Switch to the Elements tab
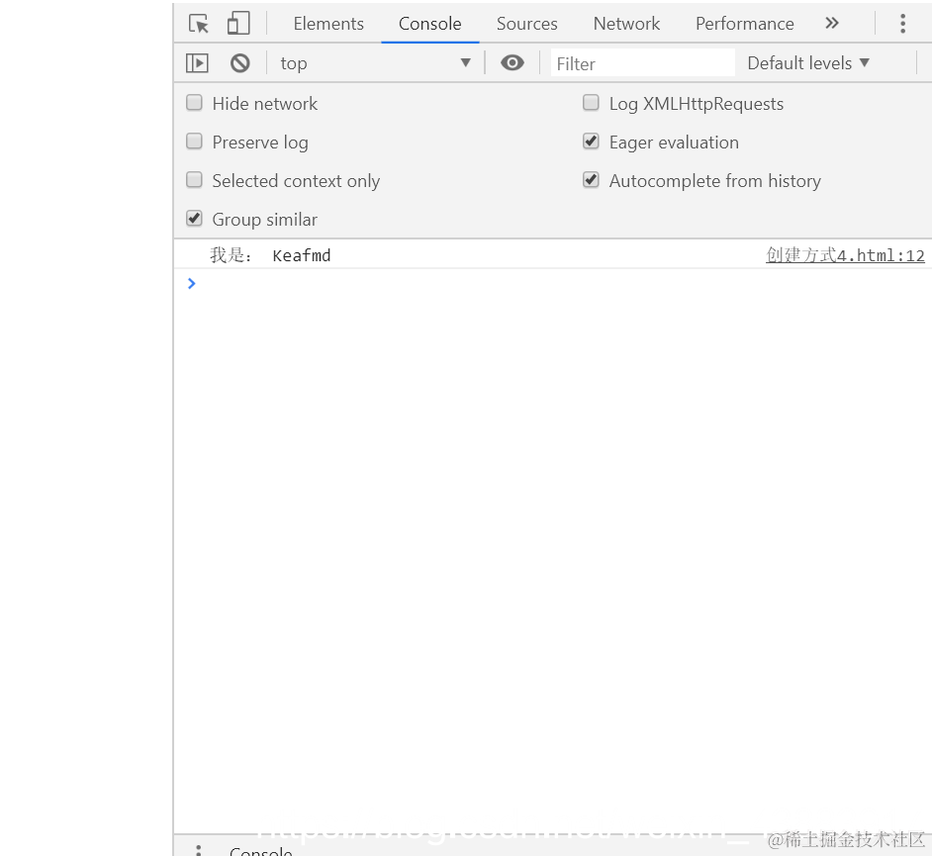The width and height of the screenshot is (932, 856). pyautogui.click(x=328, y=24)
